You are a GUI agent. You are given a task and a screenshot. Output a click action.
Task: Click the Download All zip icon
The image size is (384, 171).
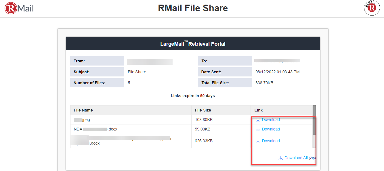[280, 158]
